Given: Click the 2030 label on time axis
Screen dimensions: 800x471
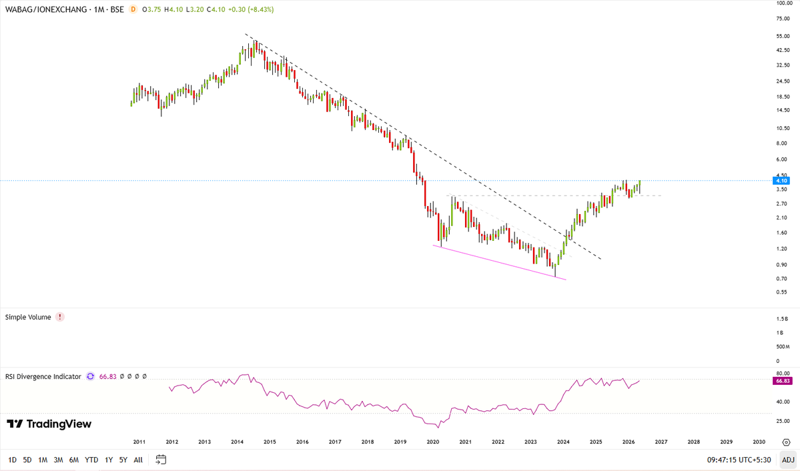Looking at the screenshot, I should click(759, 442).
